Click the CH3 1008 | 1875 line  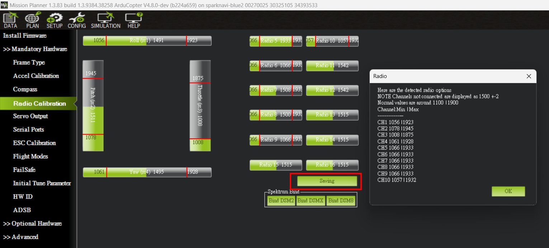point(396,135)
